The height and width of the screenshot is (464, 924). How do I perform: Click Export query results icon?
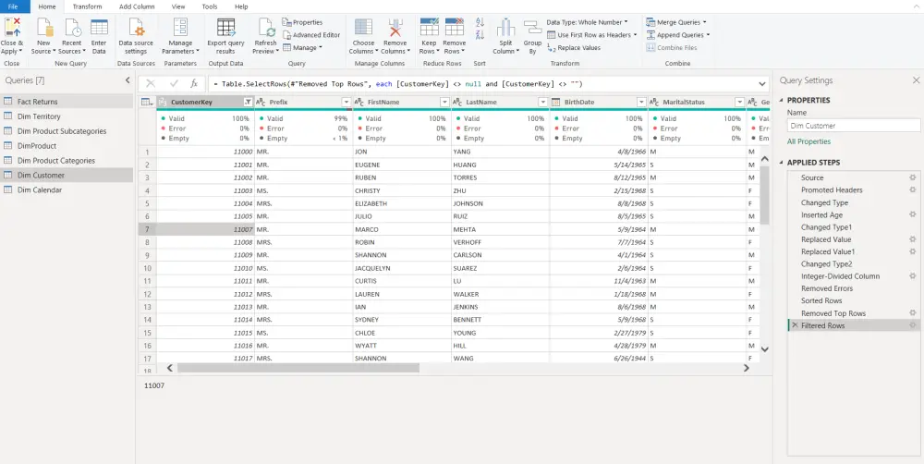click(x=225, y=27)
